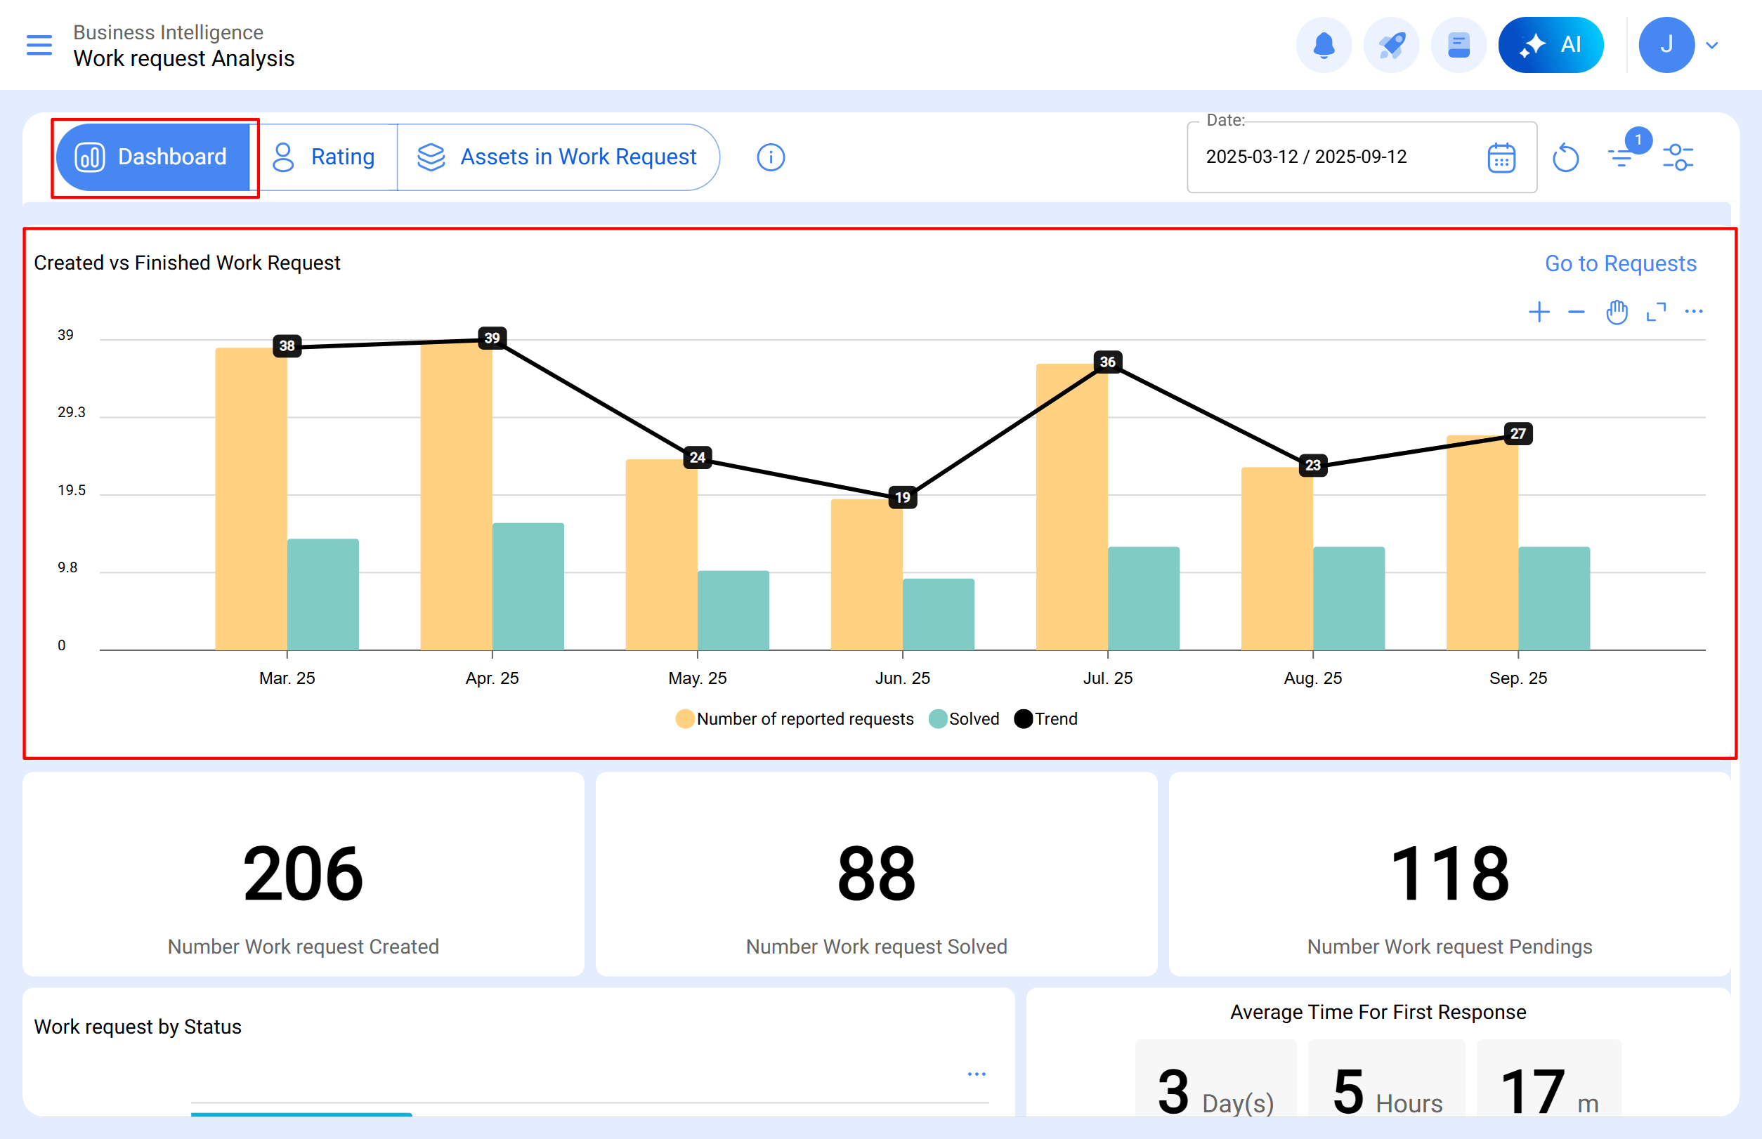The image size is (1762, 1139).
Task: Open the documentation book icon
Action: click(1457, 44)
